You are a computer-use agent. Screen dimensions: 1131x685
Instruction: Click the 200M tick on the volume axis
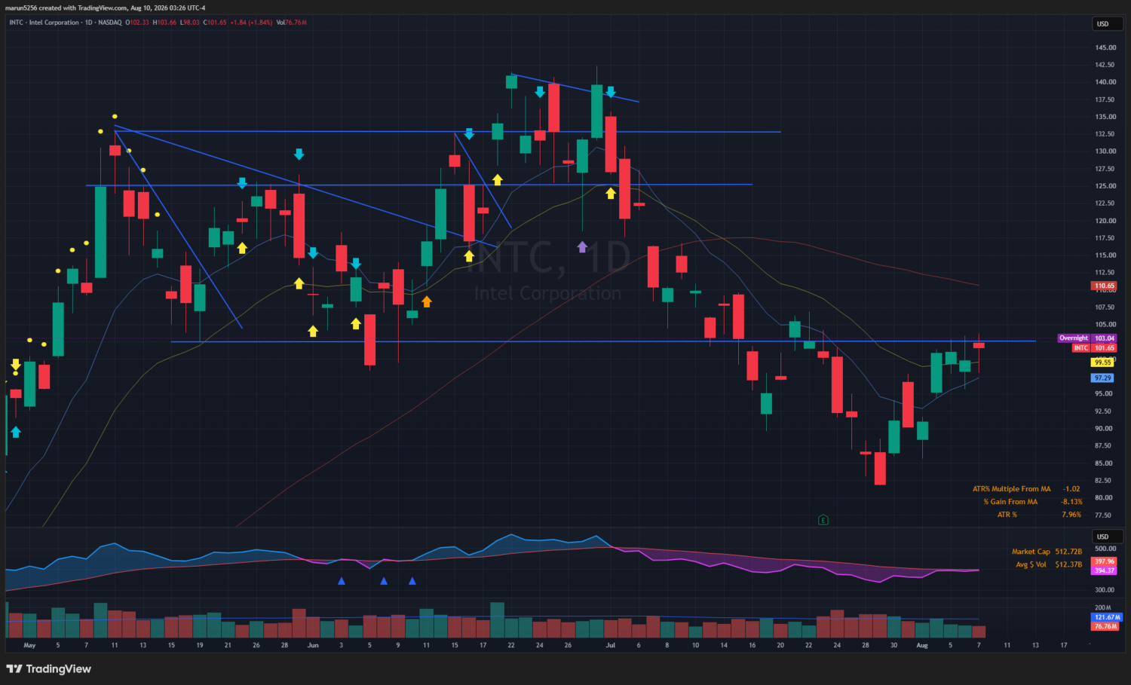pyautogui.click(x=1103, y=607)
